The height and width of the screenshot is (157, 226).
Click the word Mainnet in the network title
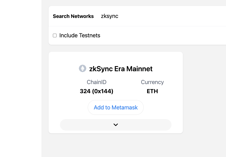tap(139, 69)
